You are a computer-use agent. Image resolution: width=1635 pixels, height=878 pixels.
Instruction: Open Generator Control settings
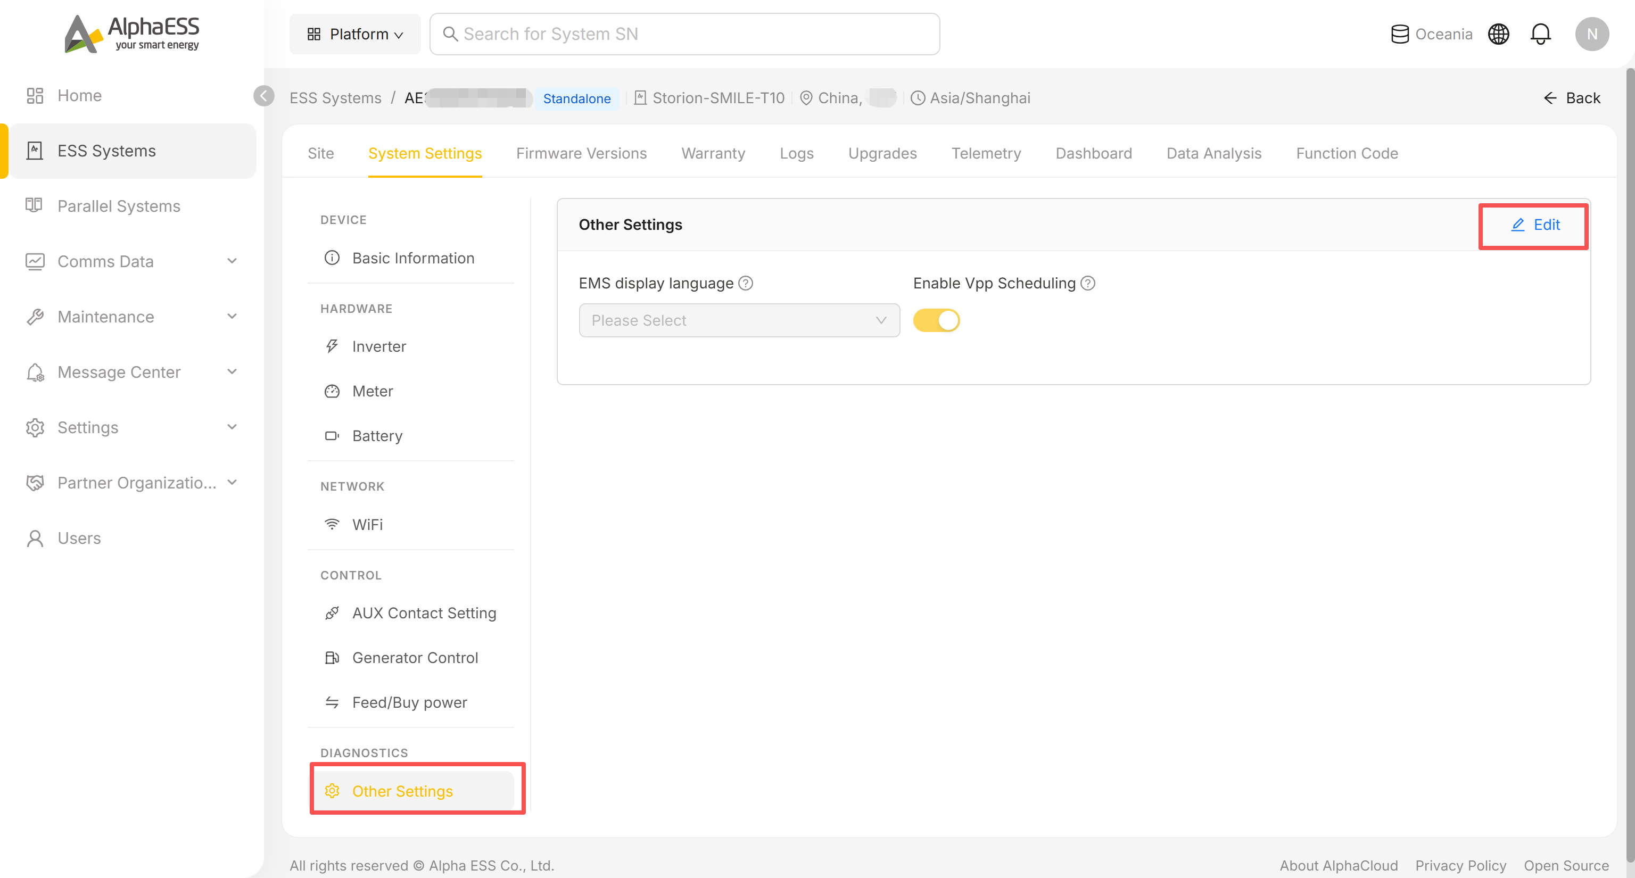pyautogui.click(x=411, y=658)
